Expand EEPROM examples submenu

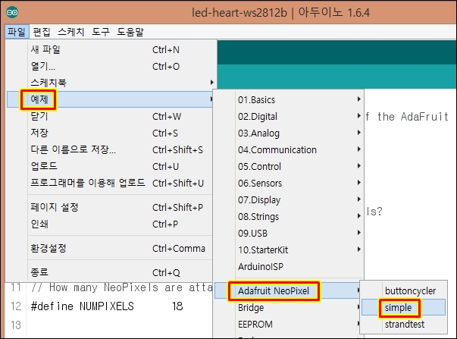click(289, 324)
